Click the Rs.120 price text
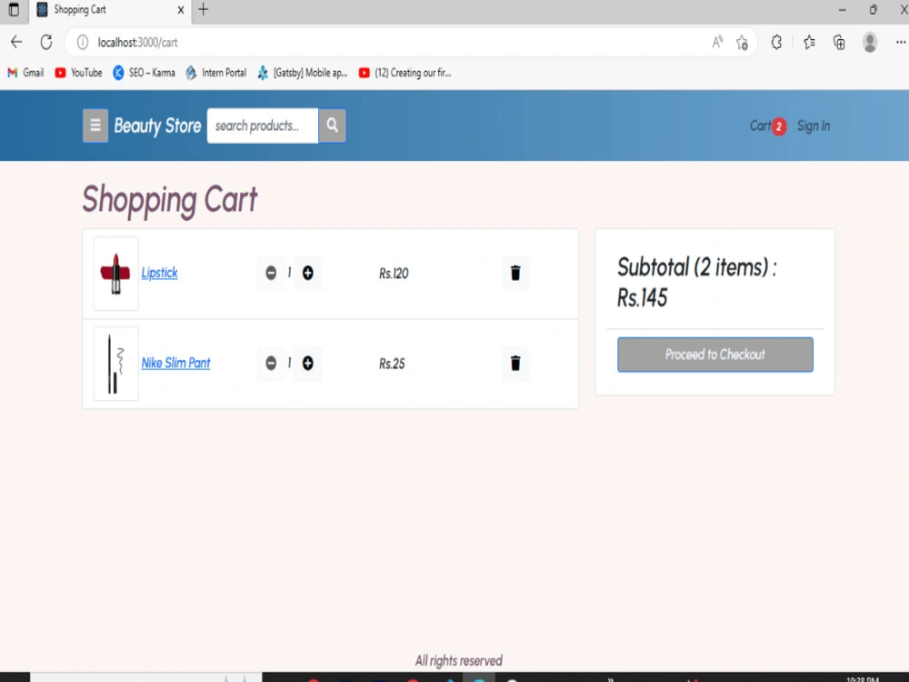Image resolution: width=909 pixels, height=682 pixels. tap(394, 274)
